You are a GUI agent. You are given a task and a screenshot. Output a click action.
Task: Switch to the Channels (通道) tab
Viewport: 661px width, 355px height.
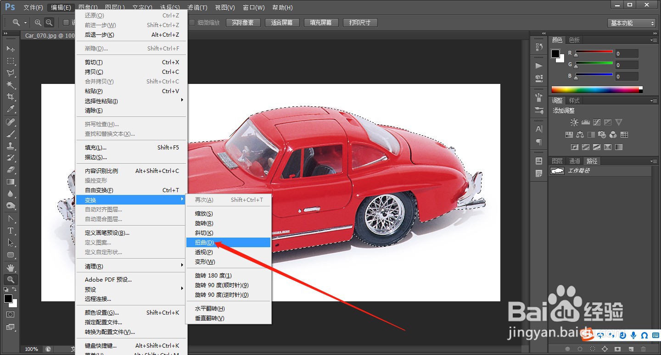575,161
